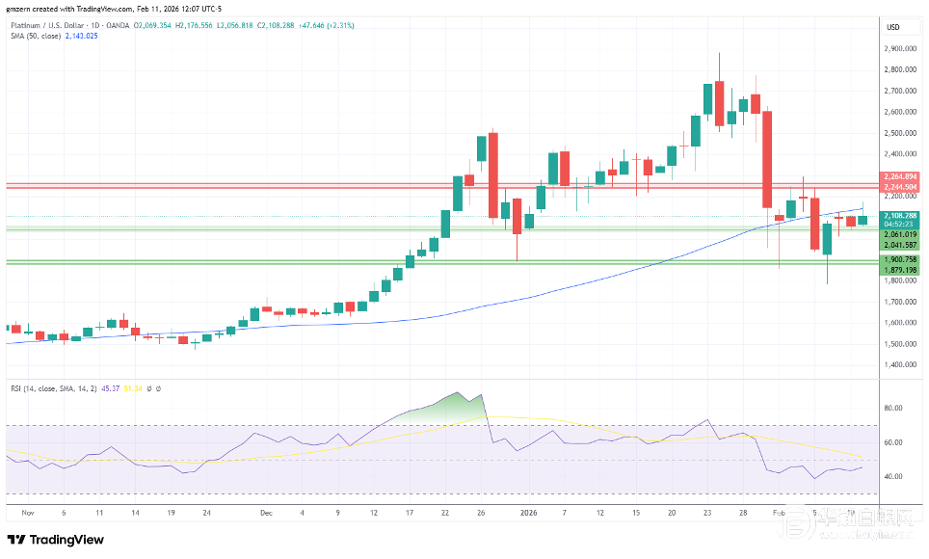Click the TradingView logo icon

18,540
